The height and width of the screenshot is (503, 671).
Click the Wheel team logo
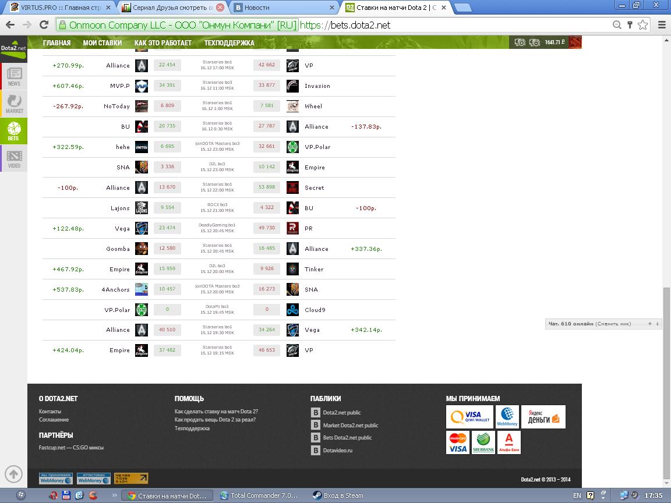[x=293, y=106]
